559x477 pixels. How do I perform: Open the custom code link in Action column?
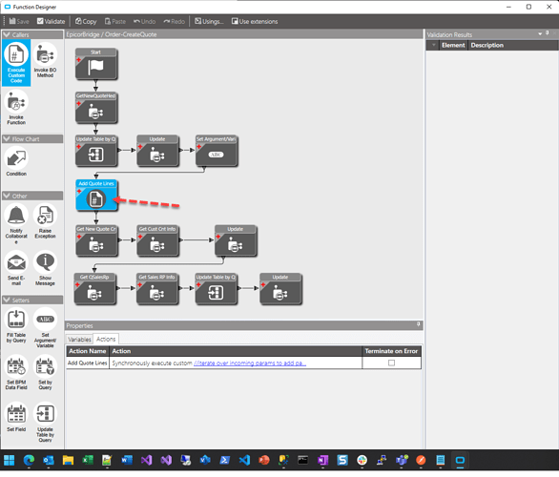pos(250,363)
